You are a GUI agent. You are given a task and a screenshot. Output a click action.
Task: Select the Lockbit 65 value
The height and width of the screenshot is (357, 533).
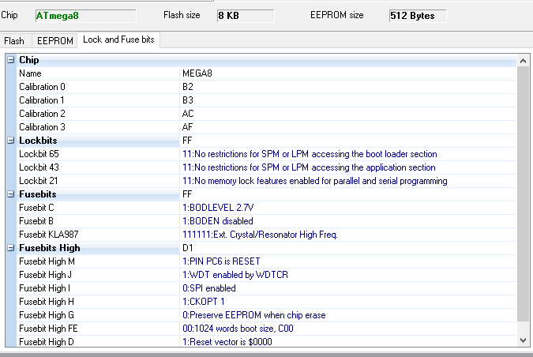pos(309,154)
